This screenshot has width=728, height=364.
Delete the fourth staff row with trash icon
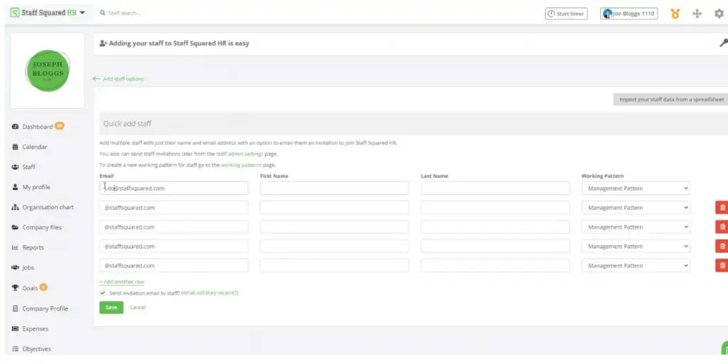(722, 247)
